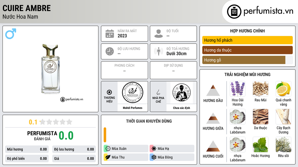Click the star badge icon above Thương hiệu
298x167 pixels.
click(109, 92)
